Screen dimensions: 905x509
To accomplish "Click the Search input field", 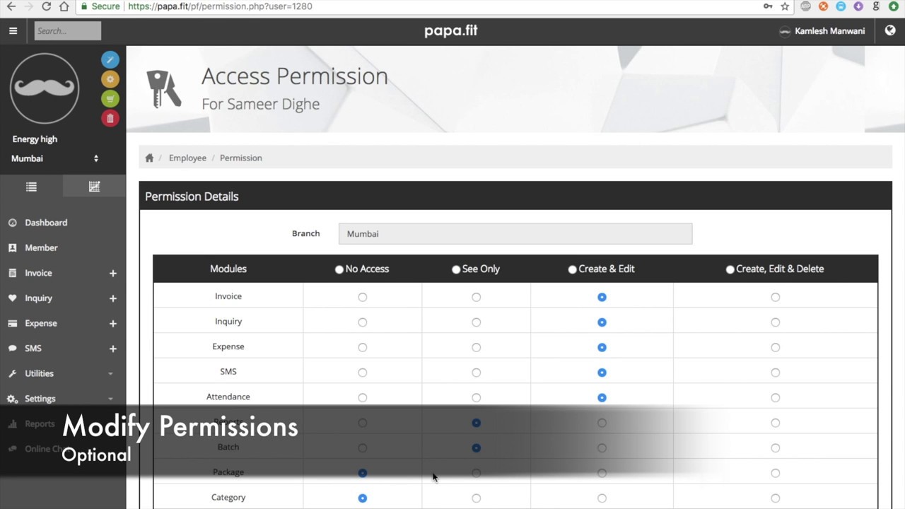I will click(x=68, y=30).
